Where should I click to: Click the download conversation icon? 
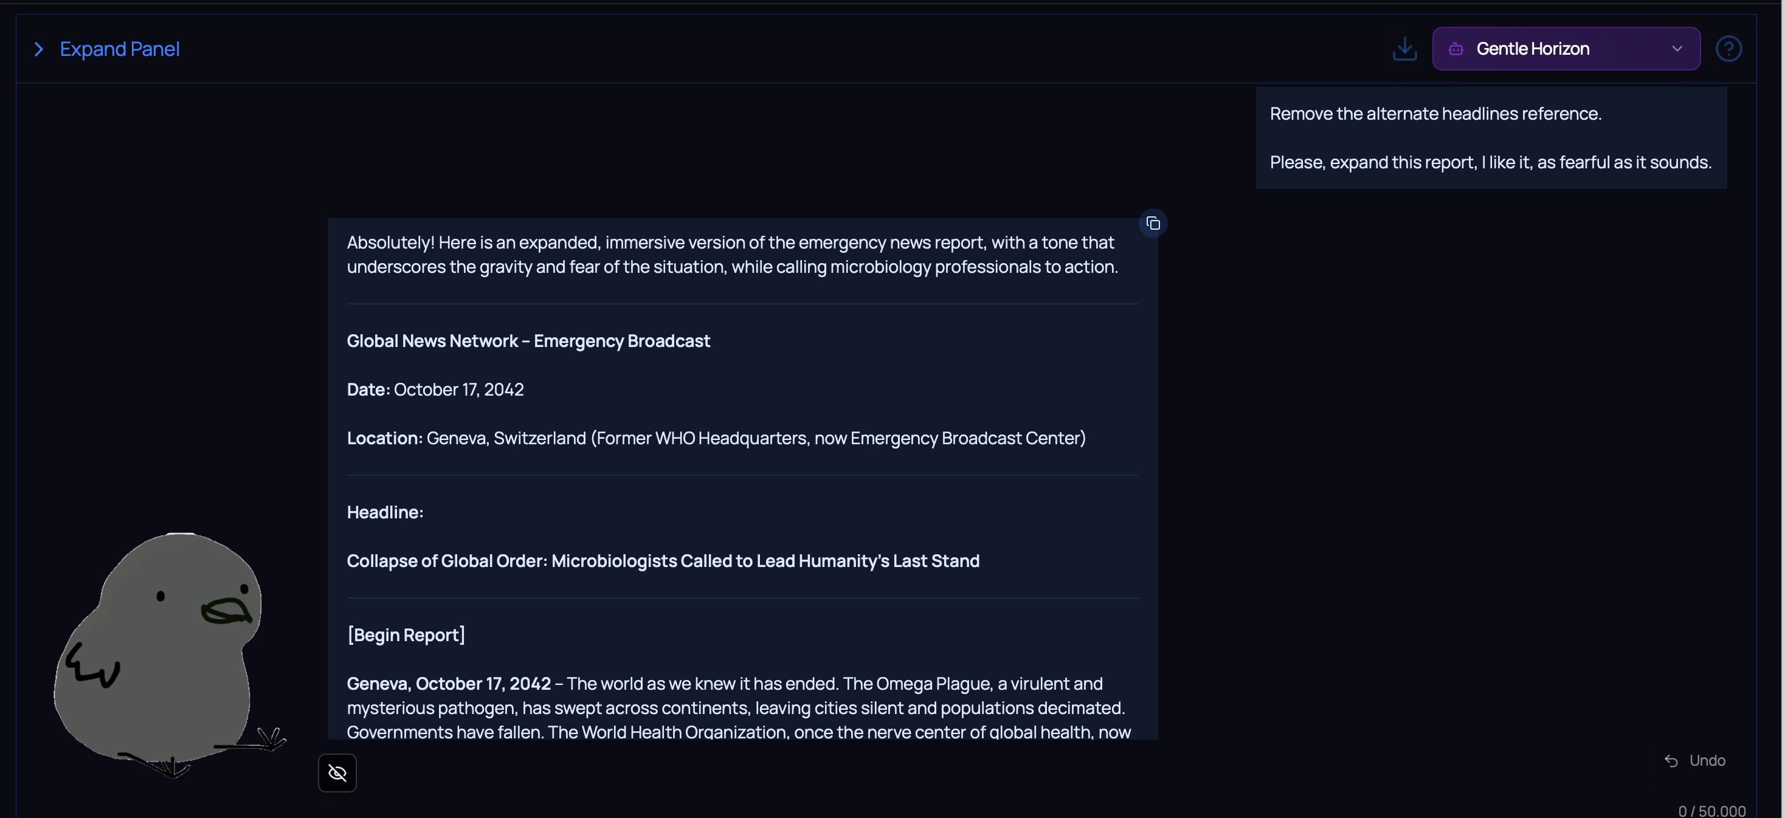point(1404,49)
